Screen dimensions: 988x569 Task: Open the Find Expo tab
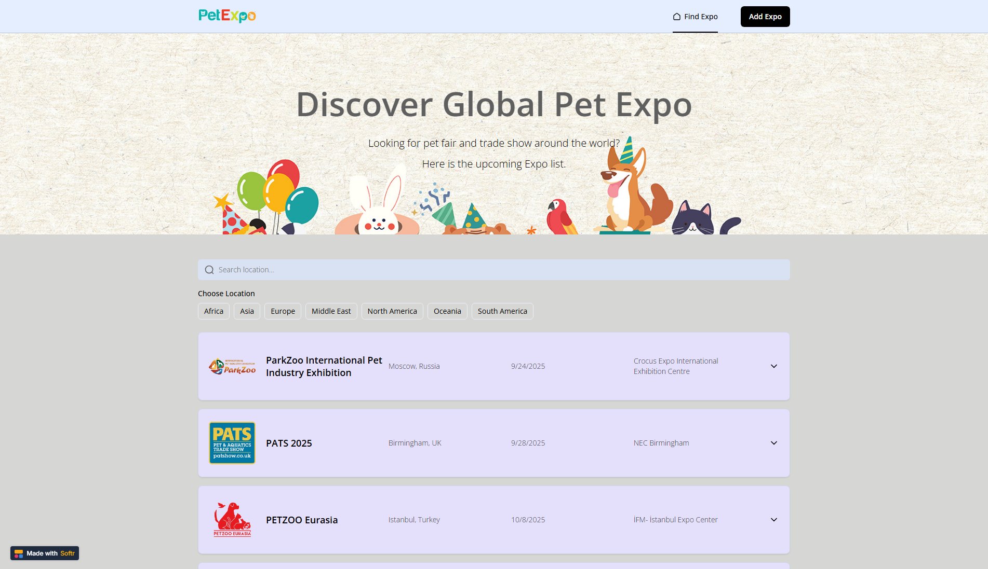(x=695, y=17)
